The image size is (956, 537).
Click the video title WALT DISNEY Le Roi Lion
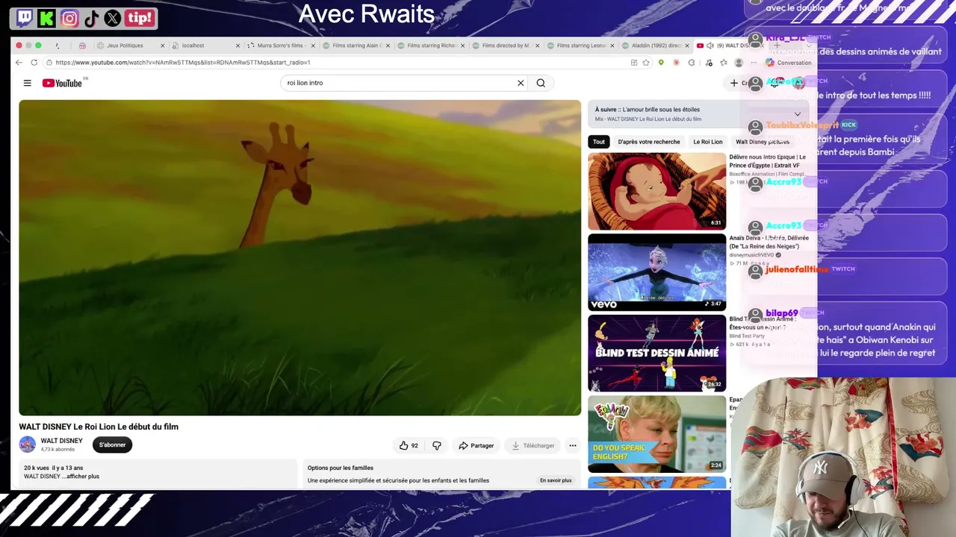click(x=99, y=427)
